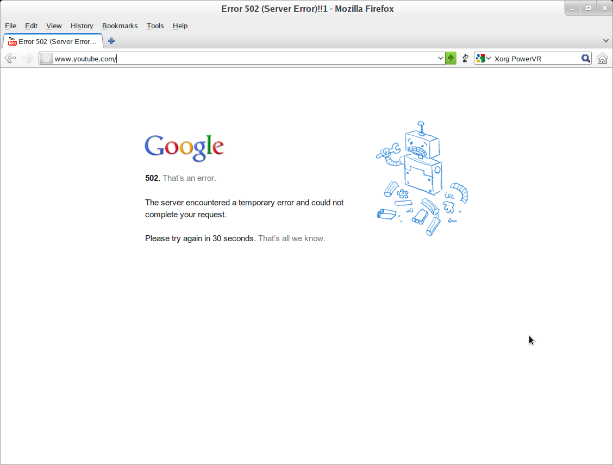Viewport: 613px width, 465px height.
Task: Click the magnifier search icon
Action: tap(585, 59)
